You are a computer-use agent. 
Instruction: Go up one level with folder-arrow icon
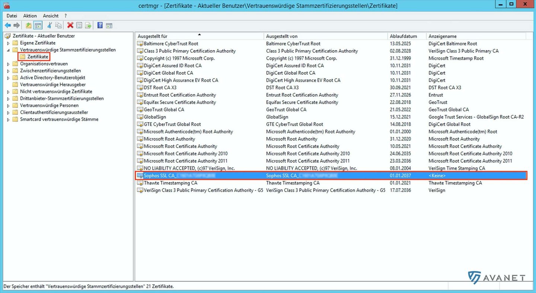pyautogui.click(x=29, y=25)
